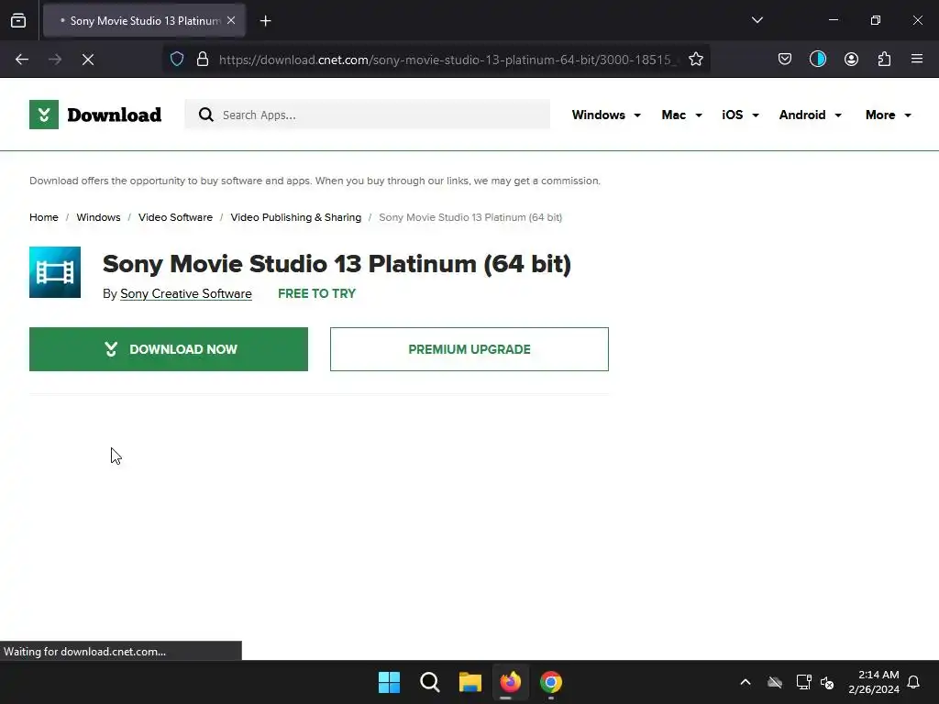Screen dimensions: 939x704
Task: Open the clock and date panel
Action: point(874,682)
